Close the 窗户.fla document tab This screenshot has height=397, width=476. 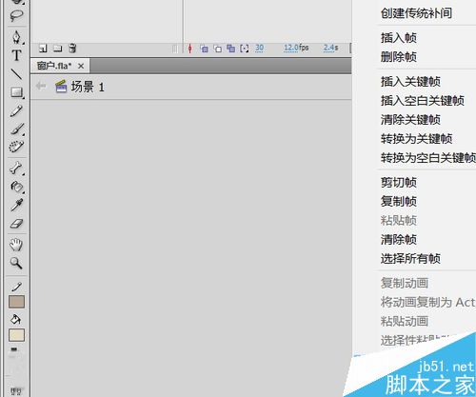click(81, 66)
